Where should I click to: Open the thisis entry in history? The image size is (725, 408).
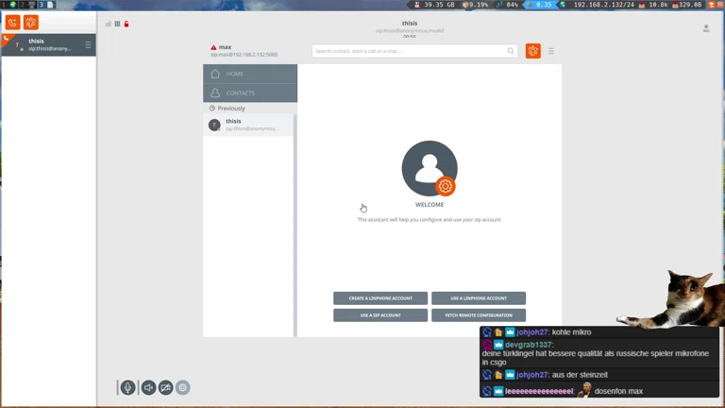[x=248, y=125]
